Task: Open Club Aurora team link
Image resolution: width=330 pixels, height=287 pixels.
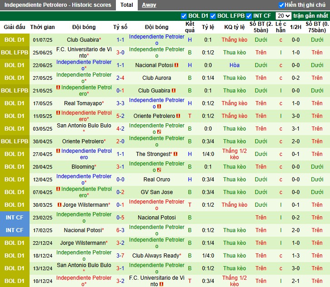Action: click(156, 78)
